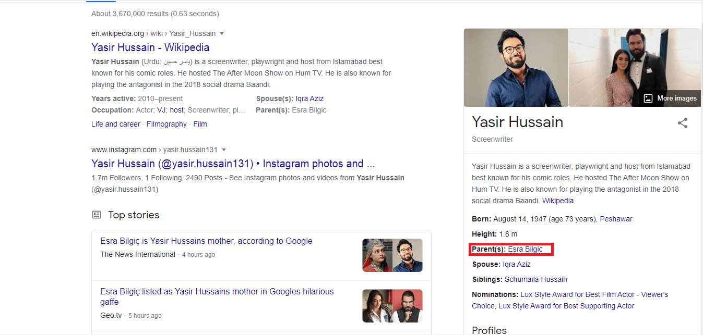Viewport: 703px width, 335px height.
Task: Click the Top stories heading
Action: (x=134, y=215)
